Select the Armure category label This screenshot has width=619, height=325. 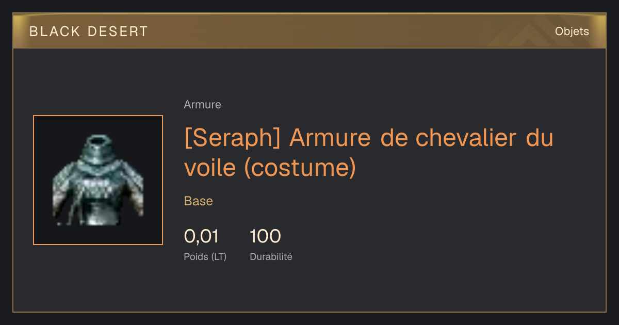pyautogui.click(x=202, y=105)
